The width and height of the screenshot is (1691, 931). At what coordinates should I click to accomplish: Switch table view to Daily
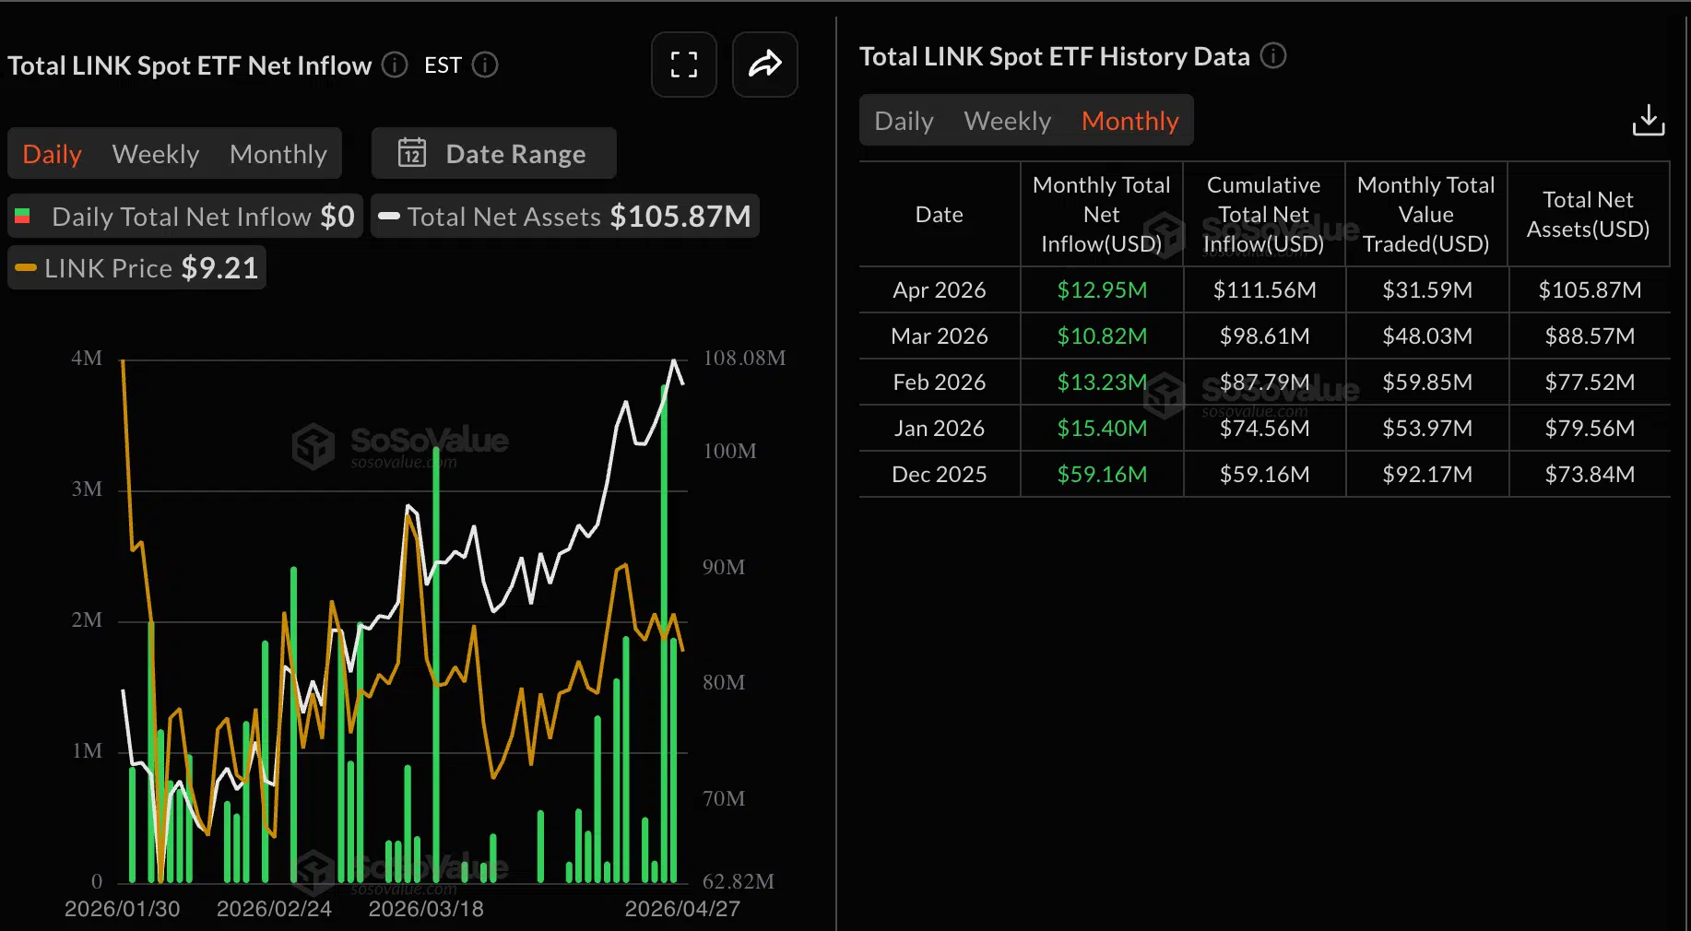(904, 120)
